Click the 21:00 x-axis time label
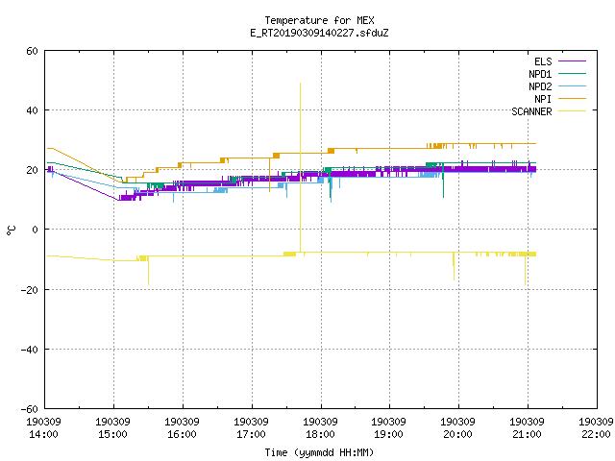 (528, 434)
